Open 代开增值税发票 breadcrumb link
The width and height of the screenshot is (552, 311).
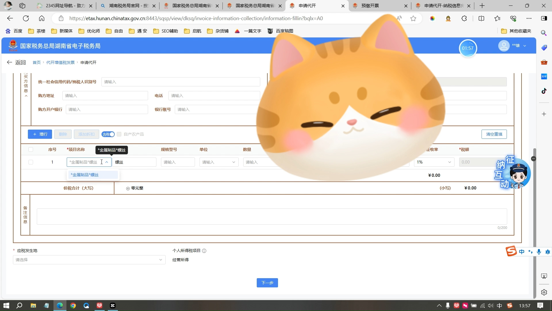click(x=60, y=62)
